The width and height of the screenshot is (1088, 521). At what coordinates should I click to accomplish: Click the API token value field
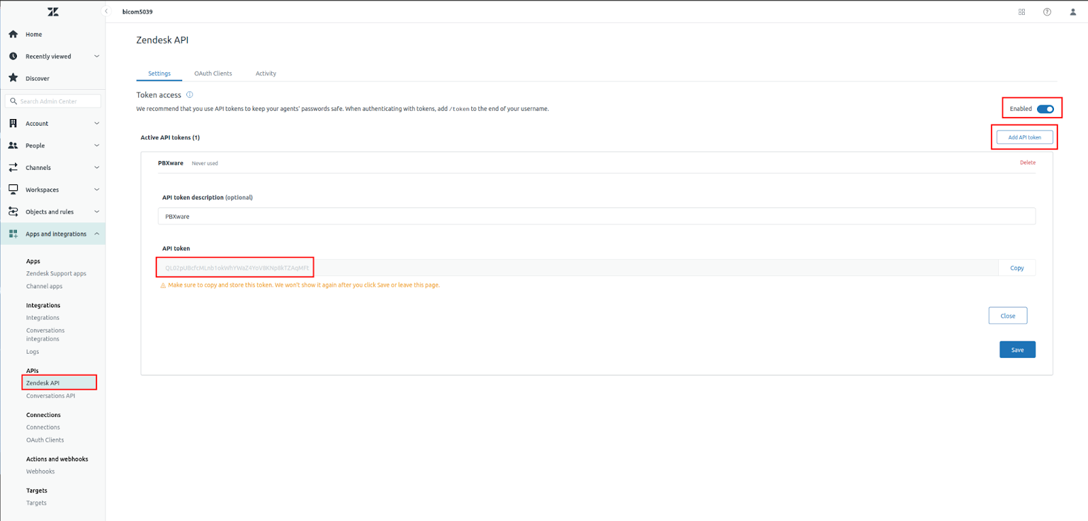click(x=578, y=268)
